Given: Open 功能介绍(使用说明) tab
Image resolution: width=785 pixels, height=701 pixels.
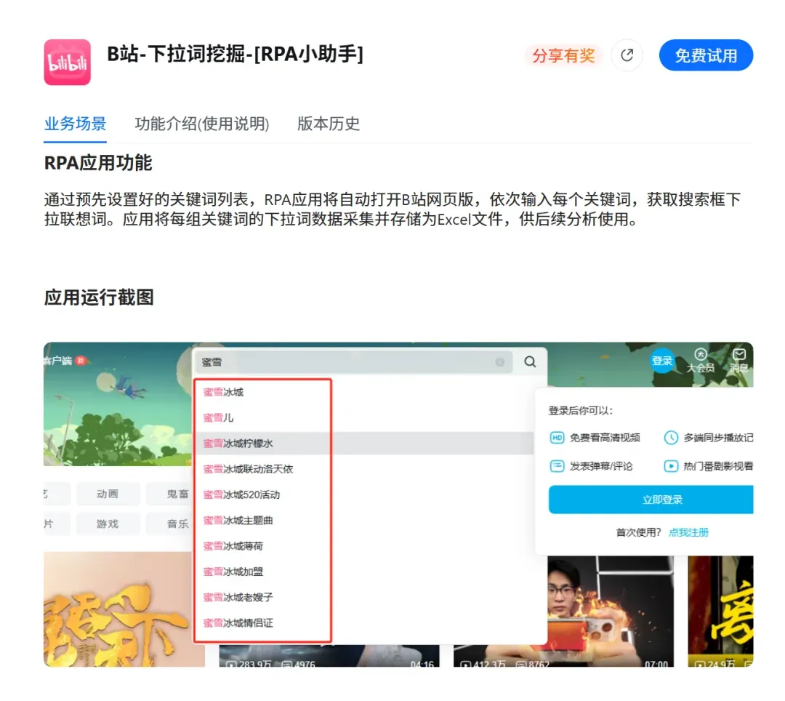Looking at the screenshot, I should [202, 124].
